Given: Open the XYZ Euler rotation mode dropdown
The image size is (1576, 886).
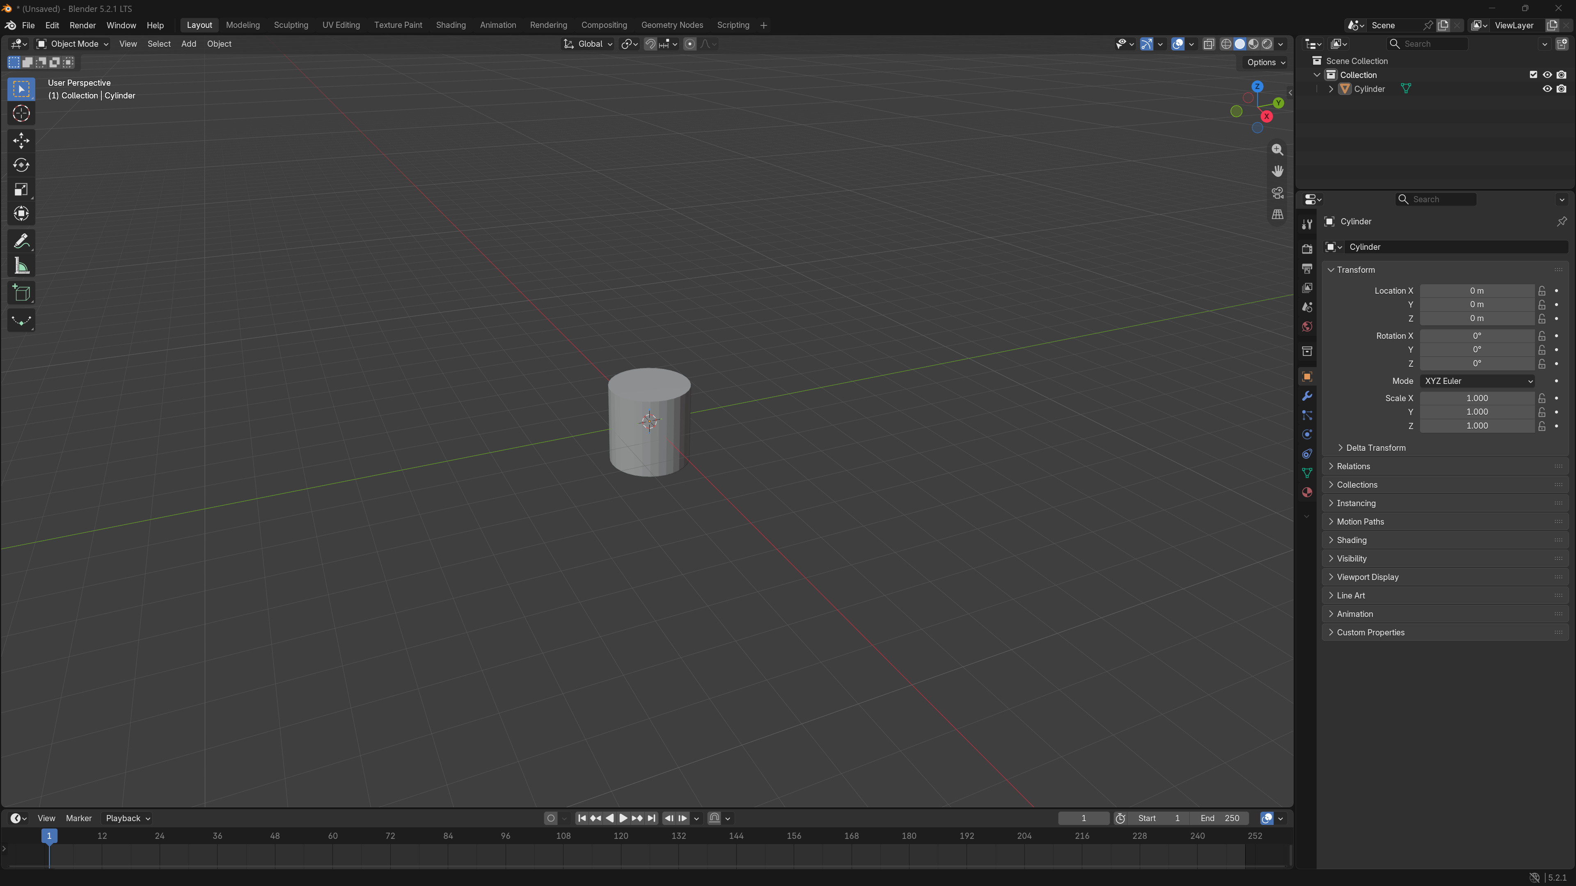Looking at the screenshot, I should tap(1477, 381).
